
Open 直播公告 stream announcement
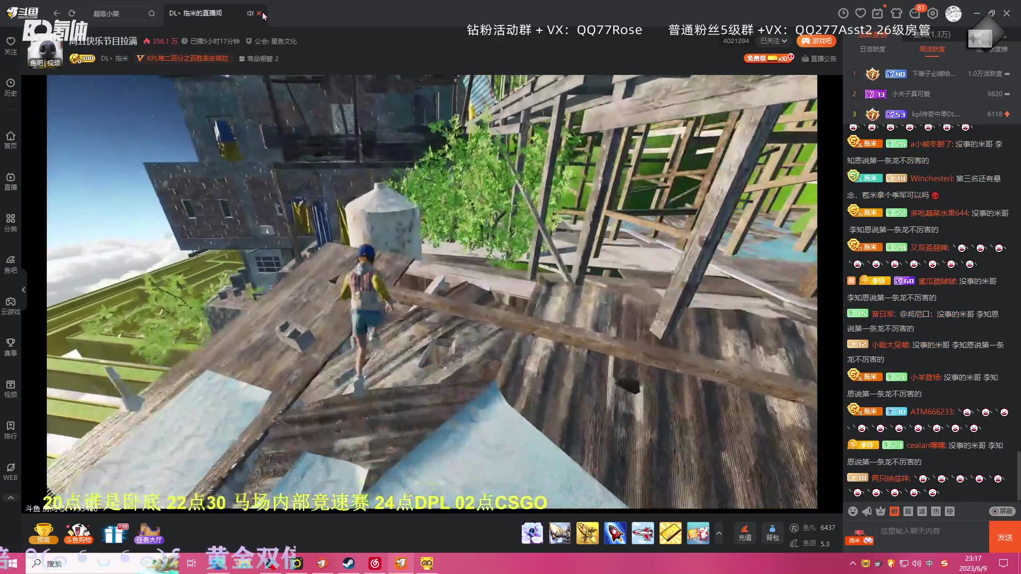tap(819, 58)
